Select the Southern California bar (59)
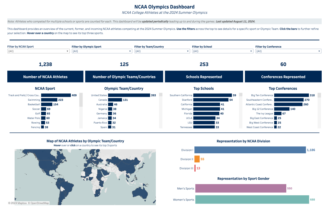329x209 pixels. tap(213, 96)
